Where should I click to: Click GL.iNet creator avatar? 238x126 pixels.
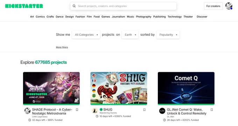162,111
